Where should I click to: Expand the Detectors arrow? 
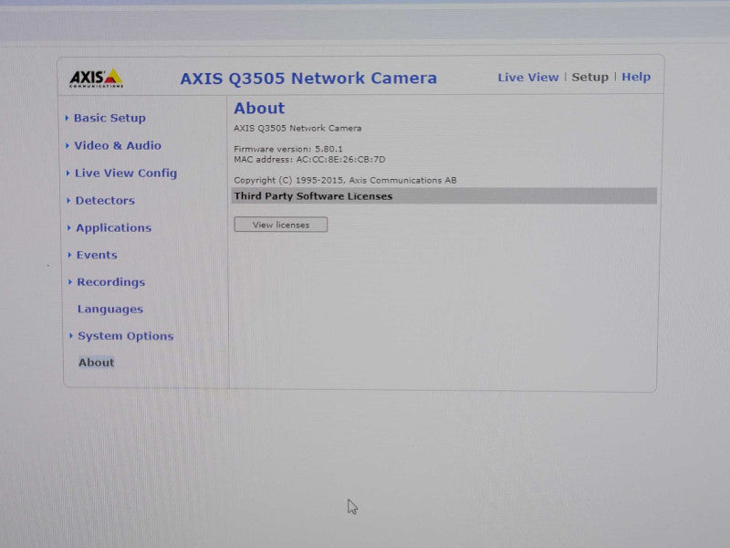68,200
